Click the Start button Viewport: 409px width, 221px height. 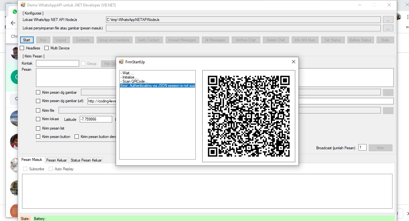tap(27, 40)
